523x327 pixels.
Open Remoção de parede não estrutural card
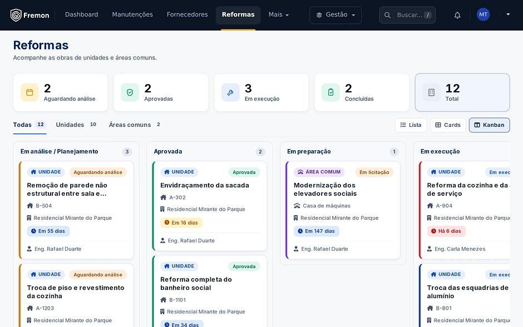76,210
